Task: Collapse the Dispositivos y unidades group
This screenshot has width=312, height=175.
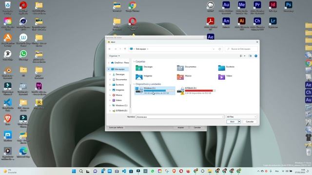Action: point(134,84)
